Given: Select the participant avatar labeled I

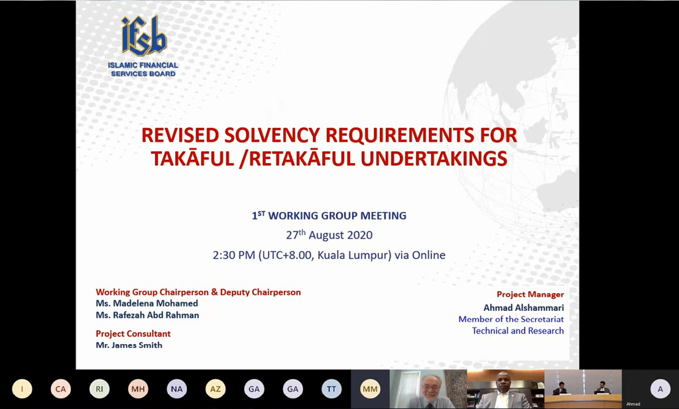Looking at the screenshot, I should pyautogui.click(x=22, y=388).
